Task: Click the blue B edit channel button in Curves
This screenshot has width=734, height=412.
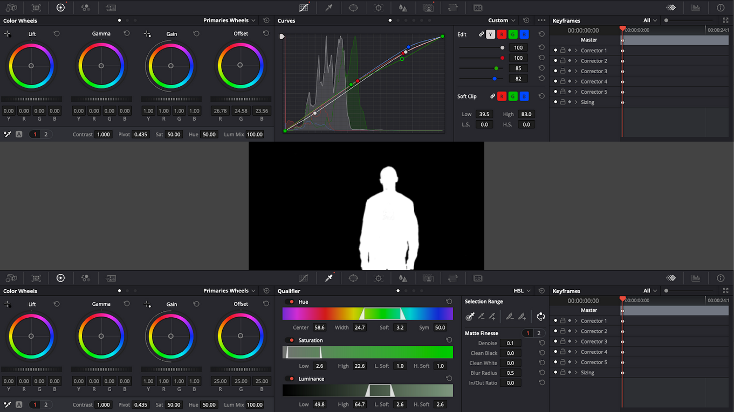Action: [x=524, y=34]
